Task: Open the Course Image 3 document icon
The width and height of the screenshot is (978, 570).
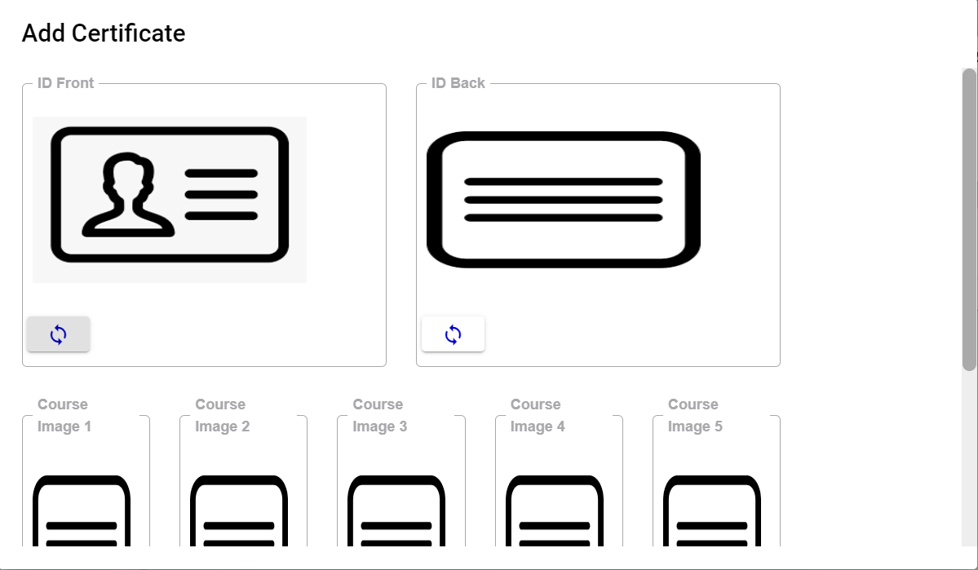Action: coord(396,510)
